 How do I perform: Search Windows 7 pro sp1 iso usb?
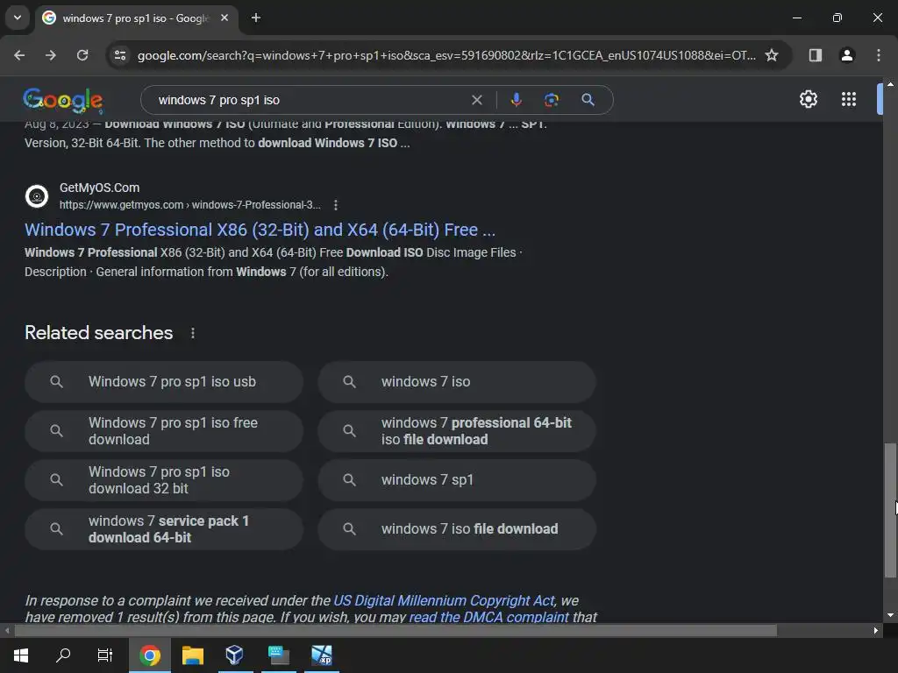164,382
